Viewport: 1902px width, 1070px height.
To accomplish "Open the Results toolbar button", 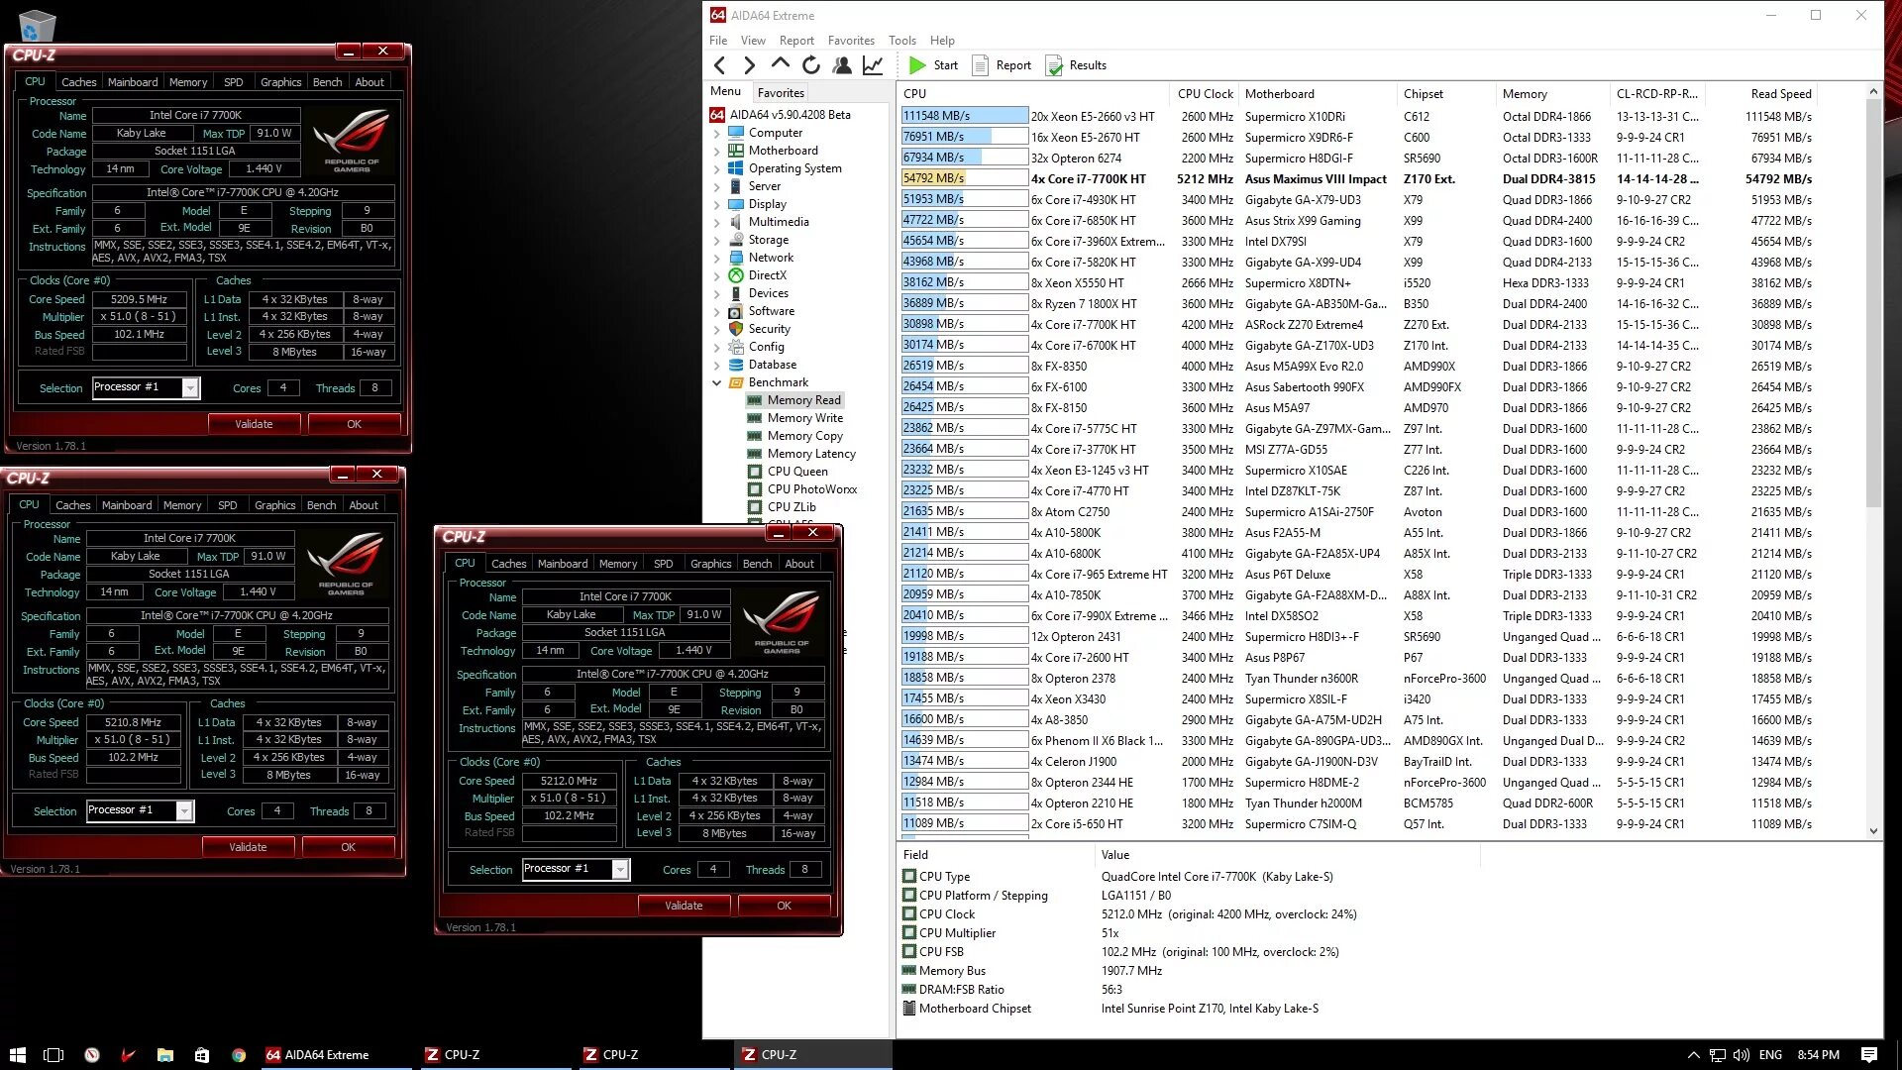I will coord(1077,65).
